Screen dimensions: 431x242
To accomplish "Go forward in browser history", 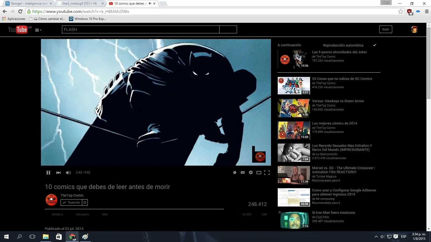I will coord(12,11).
